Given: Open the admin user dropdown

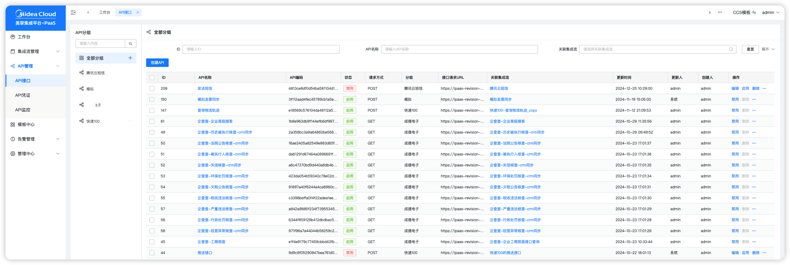Looking at the screenshot, I should click(771, 12).
